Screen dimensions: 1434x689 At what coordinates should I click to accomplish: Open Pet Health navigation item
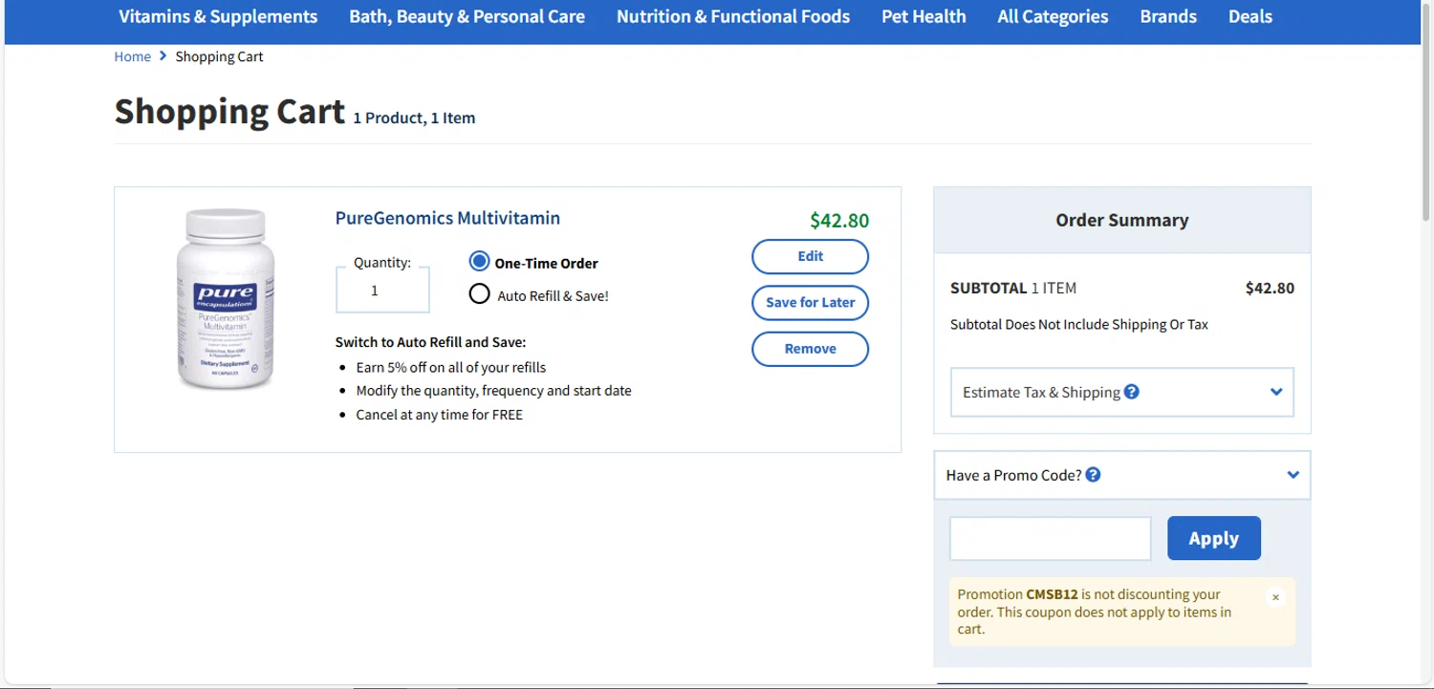[x=923, y=16]
